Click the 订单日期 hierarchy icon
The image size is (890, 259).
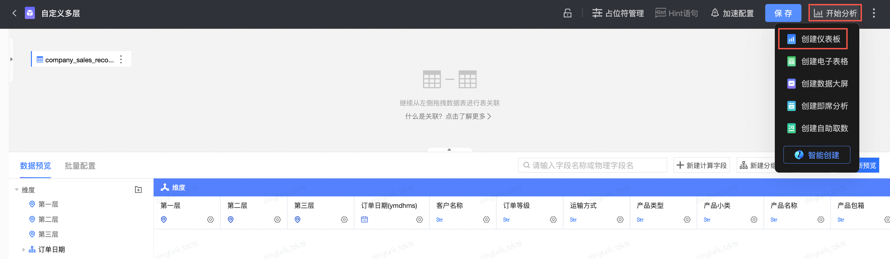click(x=32, y=249)
